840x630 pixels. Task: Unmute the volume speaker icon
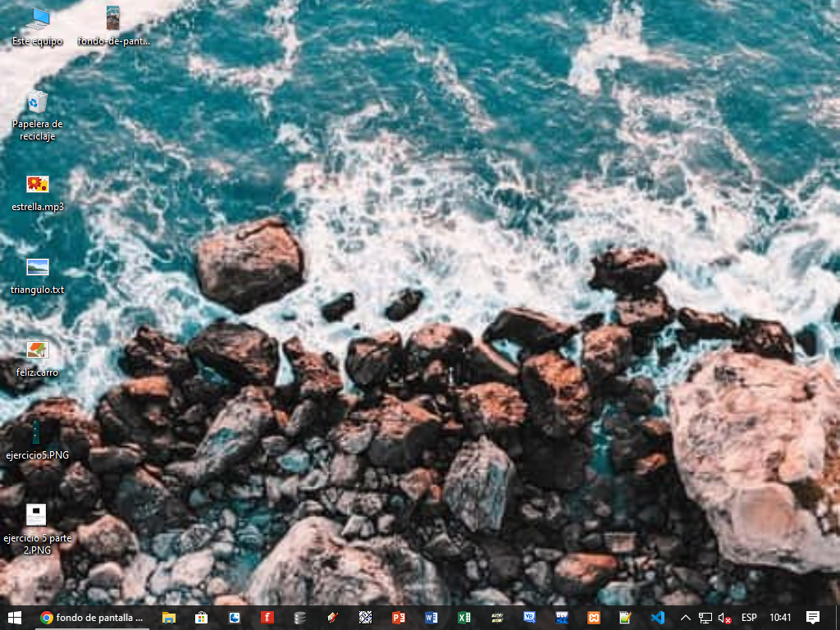[724, 618]
